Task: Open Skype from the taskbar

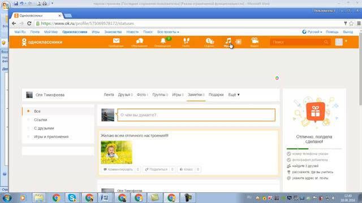Action: (72, 198)
